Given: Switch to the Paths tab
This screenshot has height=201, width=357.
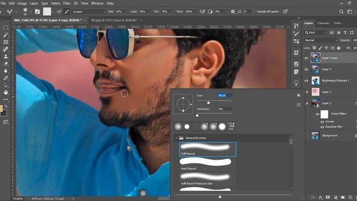Looking at the screenshot, I should (x=337, y=23).
